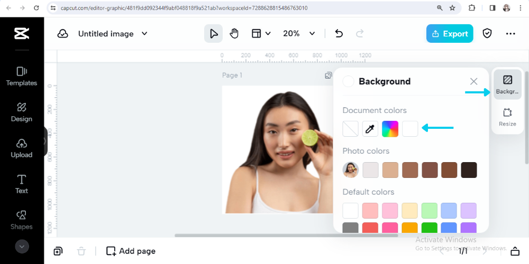
Task: Open the shield protection icon
Action: (x=487, y=33)
